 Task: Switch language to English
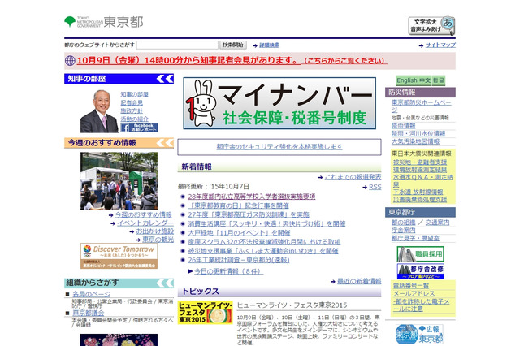tap(406, 80)
